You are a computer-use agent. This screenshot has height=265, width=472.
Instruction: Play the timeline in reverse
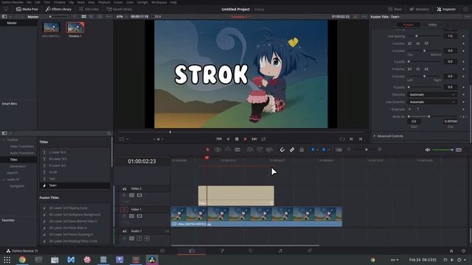(228, 139)
